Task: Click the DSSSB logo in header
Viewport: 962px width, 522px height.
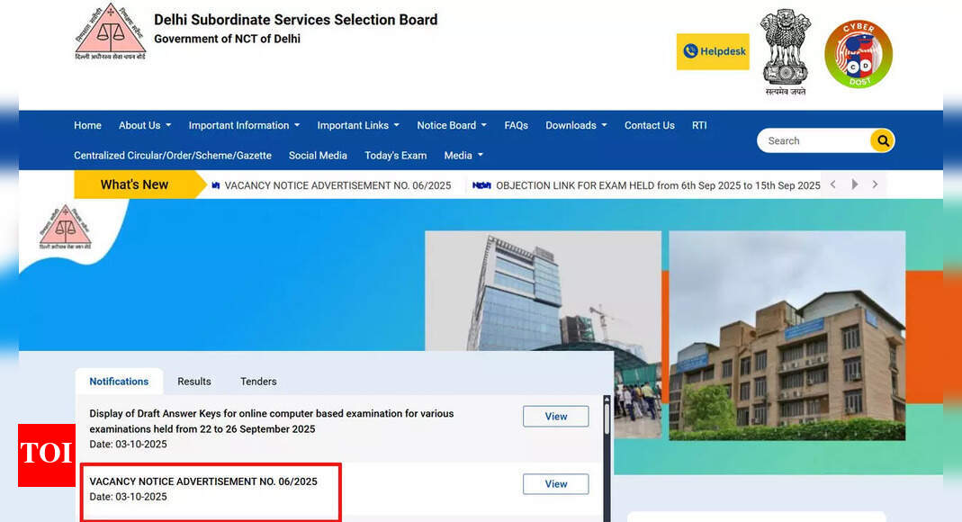Action: pyautogui.click(x=110, y=32)
